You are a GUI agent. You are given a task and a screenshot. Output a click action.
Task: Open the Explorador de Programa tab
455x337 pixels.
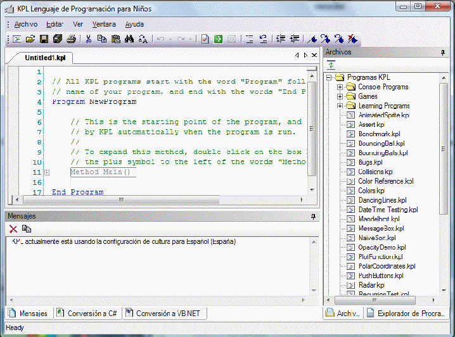click(406, 313)
